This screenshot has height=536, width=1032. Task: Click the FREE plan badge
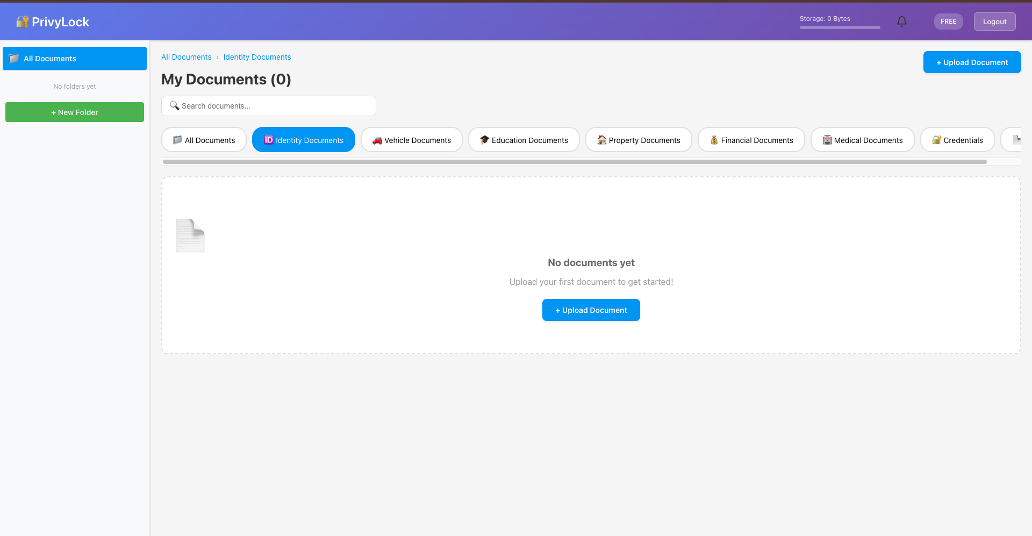pos(948,21)
